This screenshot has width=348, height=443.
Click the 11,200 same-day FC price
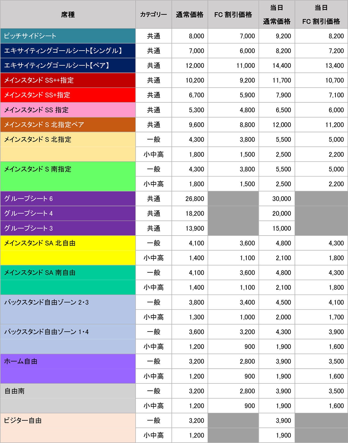(x=321, y=125)
